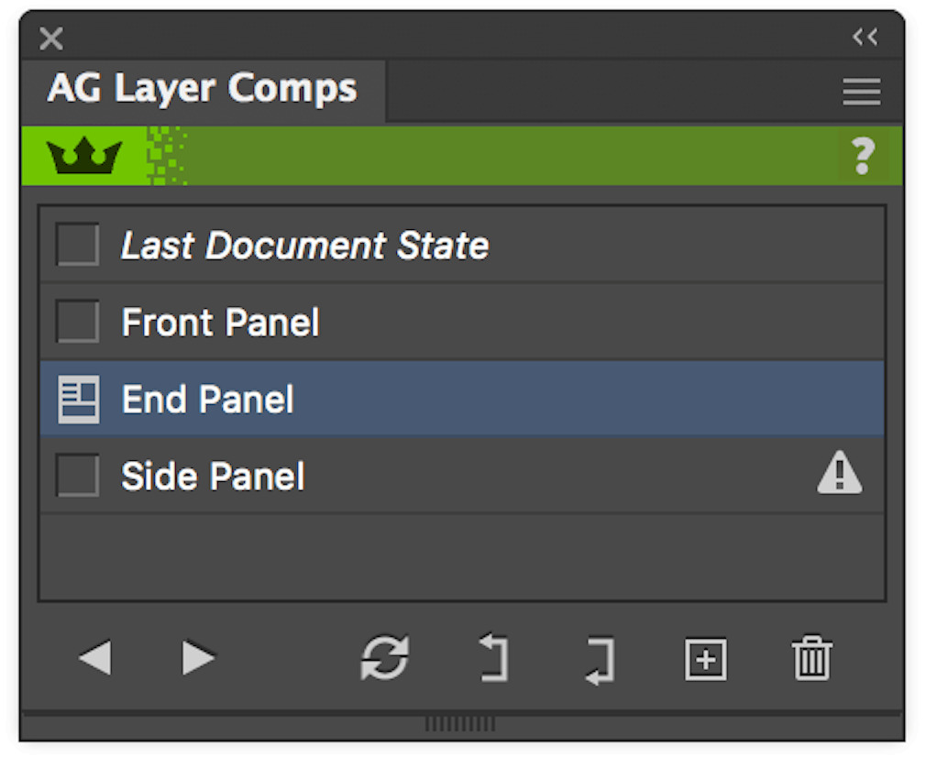Select the End Panel layer comp

207,399
